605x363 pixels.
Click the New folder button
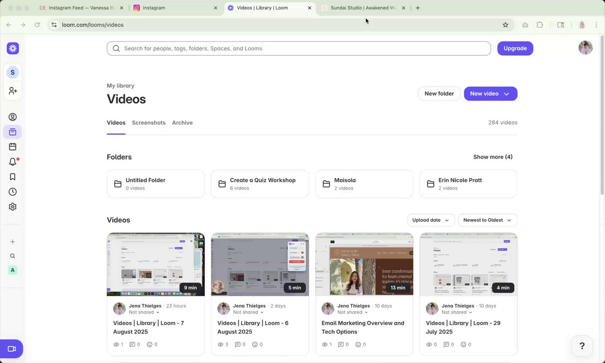[439, 93]
